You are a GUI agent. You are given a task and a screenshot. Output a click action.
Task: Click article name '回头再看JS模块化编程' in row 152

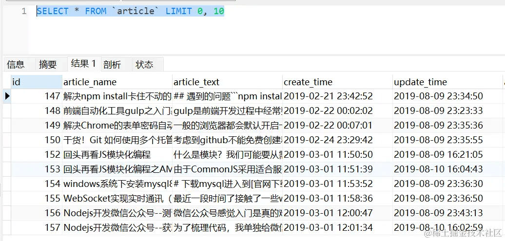[x=117, y=154]
